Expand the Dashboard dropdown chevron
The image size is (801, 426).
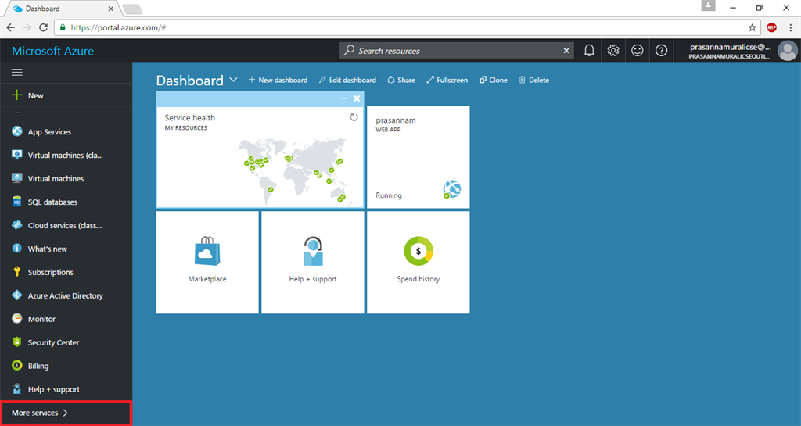tap(233, 80)
